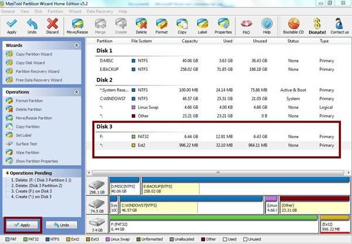Viewport: 352px width, 244px height.
Task: Select the E:BACKUP partition row
Action: point(216,69)
